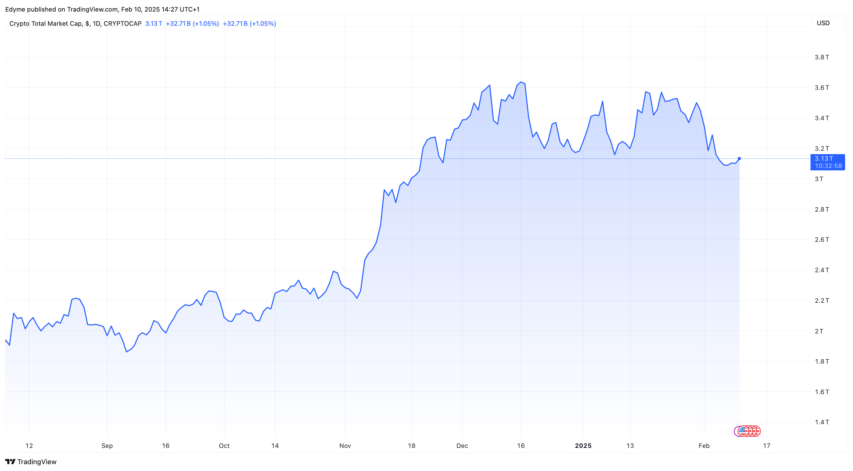Click the purple circle event marker
This screenshot has height=471, width=853.
[736, 431]
